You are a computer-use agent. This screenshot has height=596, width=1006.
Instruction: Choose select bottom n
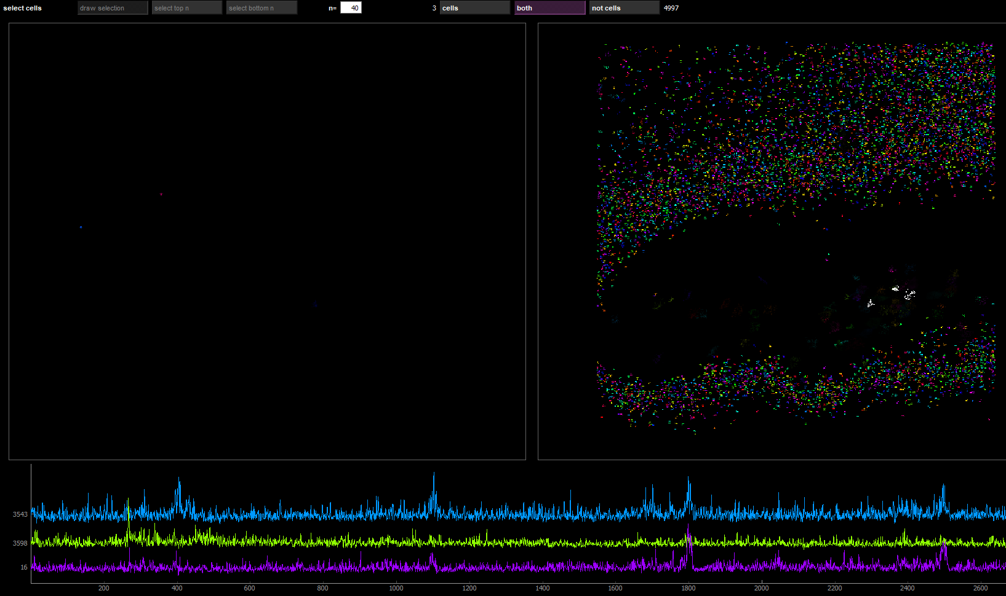point(261,8)
